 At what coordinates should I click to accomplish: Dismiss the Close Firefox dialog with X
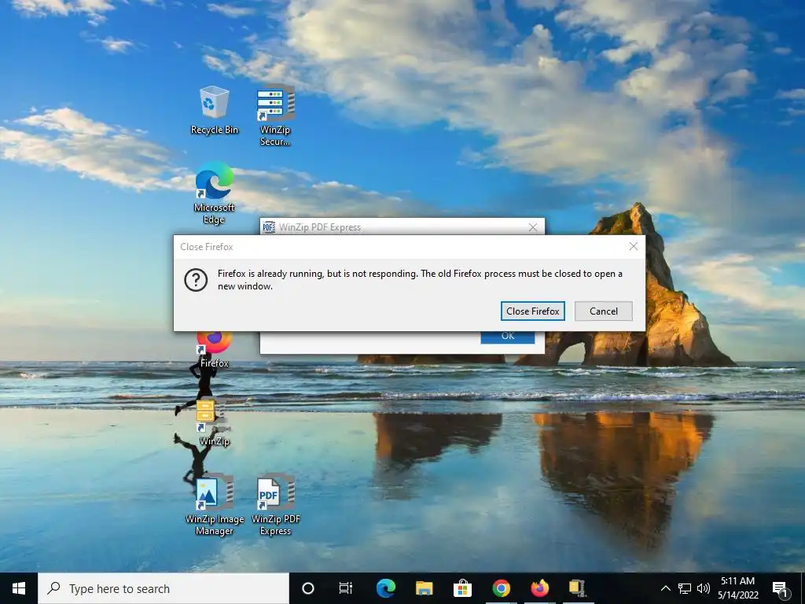tap(633, 246)
